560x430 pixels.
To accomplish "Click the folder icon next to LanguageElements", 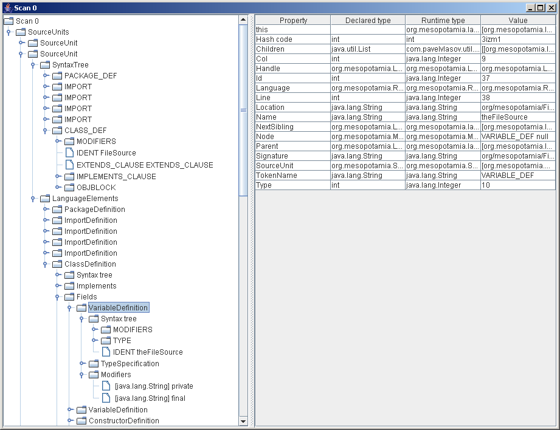I will point(45,199).
